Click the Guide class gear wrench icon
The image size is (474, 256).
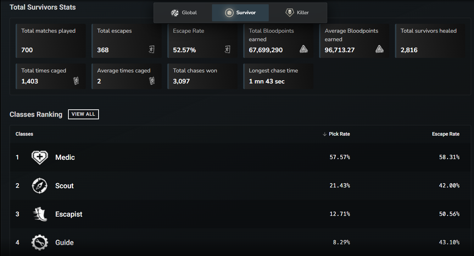coord(40,243)
